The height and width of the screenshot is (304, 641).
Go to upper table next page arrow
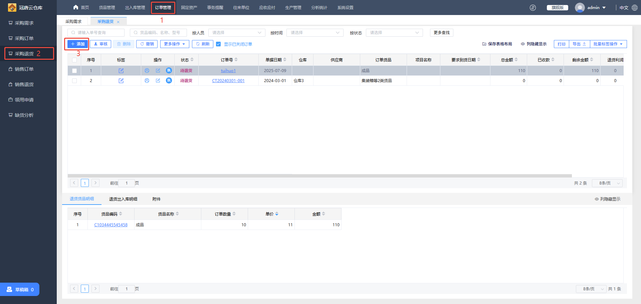(95, 183)
